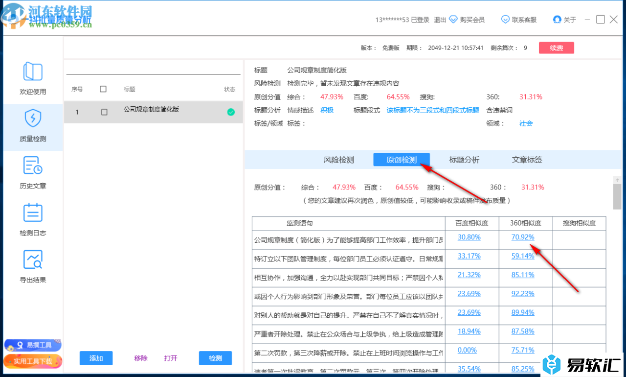Click the sentence starting 特订立以下团队管理制度
This screenshot has width=626, height=377.
pos(349,259)
